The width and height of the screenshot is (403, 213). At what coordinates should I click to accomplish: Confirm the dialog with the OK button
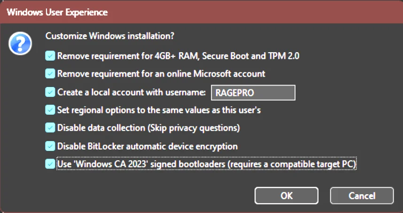pos(287,196)
